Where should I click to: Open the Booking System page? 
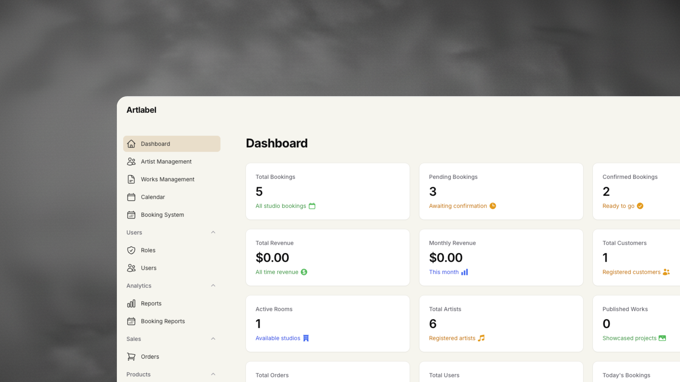(x=162, y=215)
